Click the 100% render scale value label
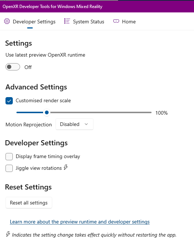 coord(161,113)
